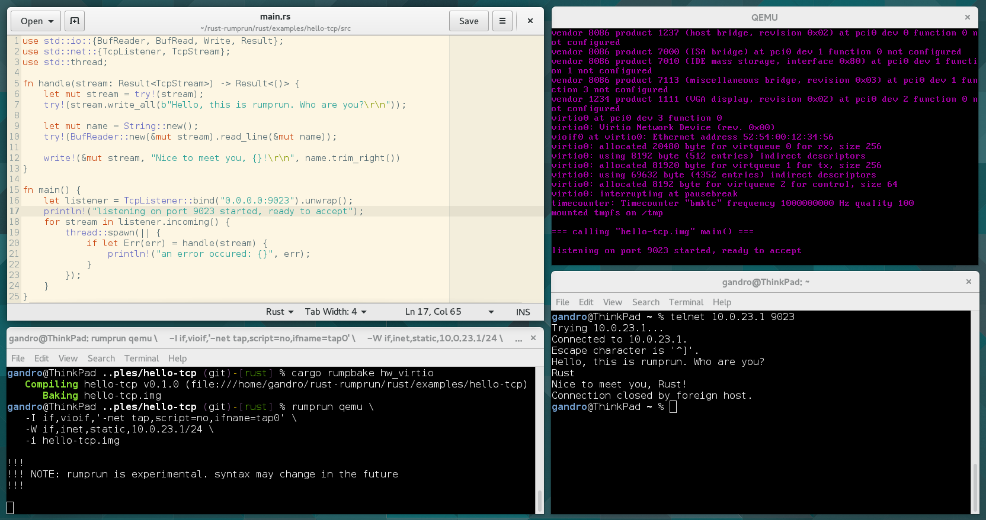Click the 'fn main() {' line in editor
Image resolution: width=986 pixels, height=520 pixels.
click(x=52, y=190)
